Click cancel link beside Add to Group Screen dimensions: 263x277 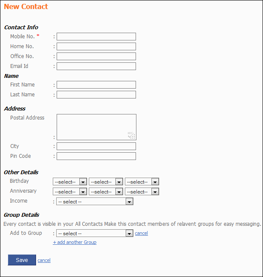point(142,233)
